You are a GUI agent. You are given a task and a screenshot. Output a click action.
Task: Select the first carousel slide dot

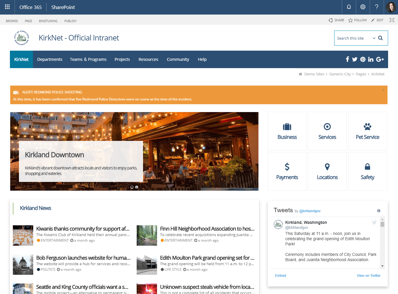click(132, 187)
